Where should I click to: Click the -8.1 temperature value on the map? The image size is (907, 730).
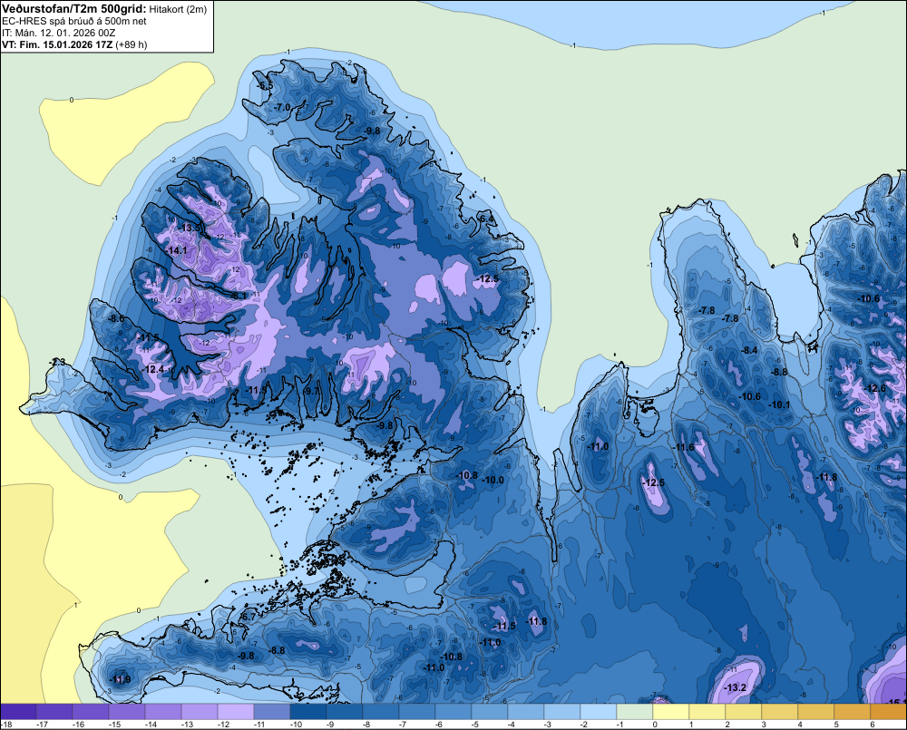point(239,296)
